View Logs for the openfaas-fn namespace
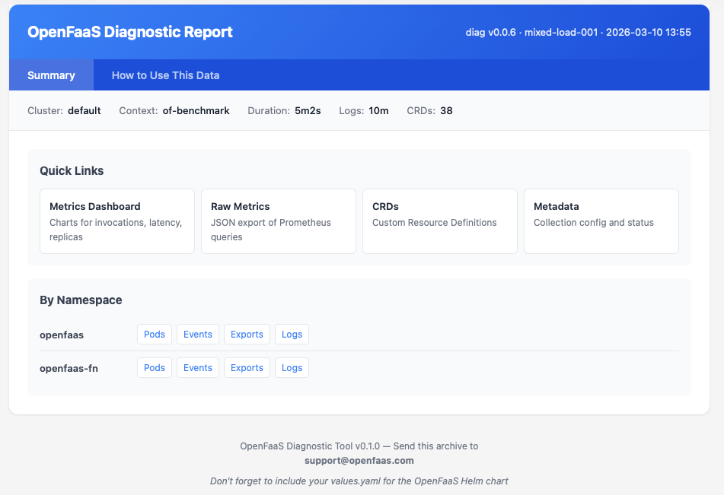This screenshot has width=724, height=495. (292, 367)
